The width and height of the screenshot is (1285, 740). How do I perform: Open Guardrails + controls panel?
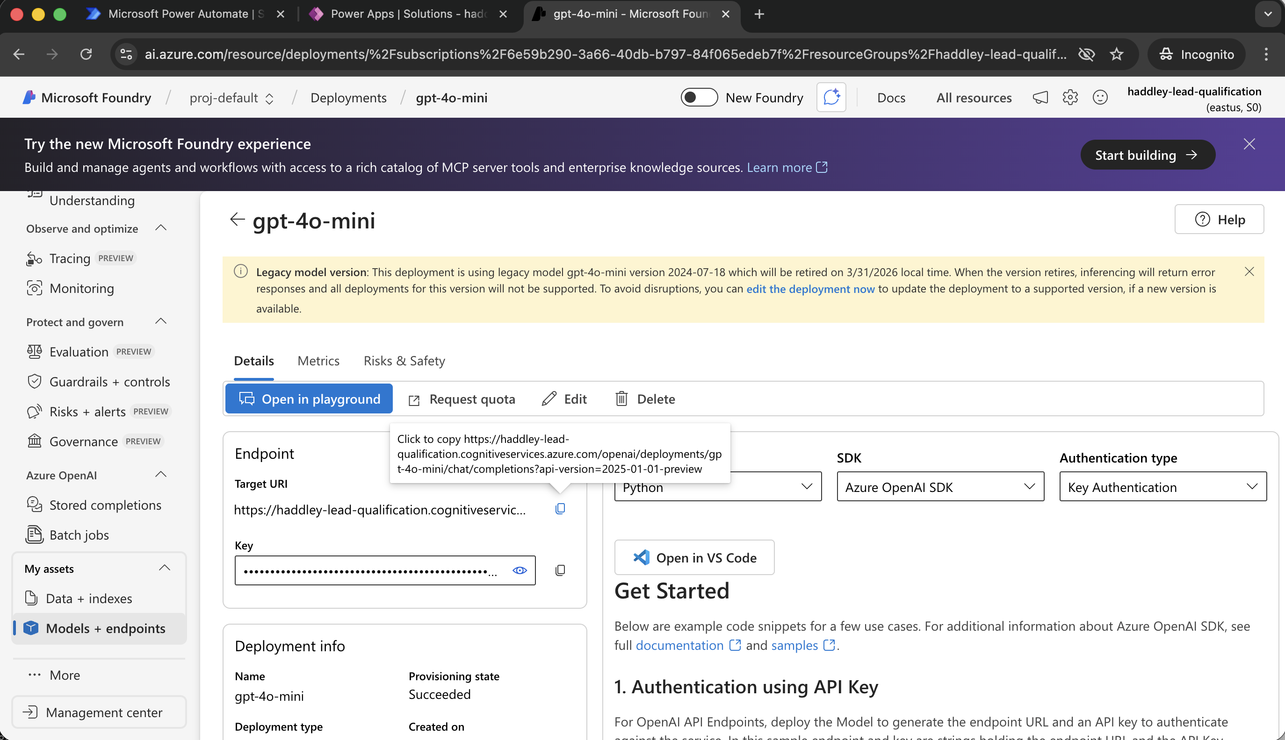[x=110, y=382]
